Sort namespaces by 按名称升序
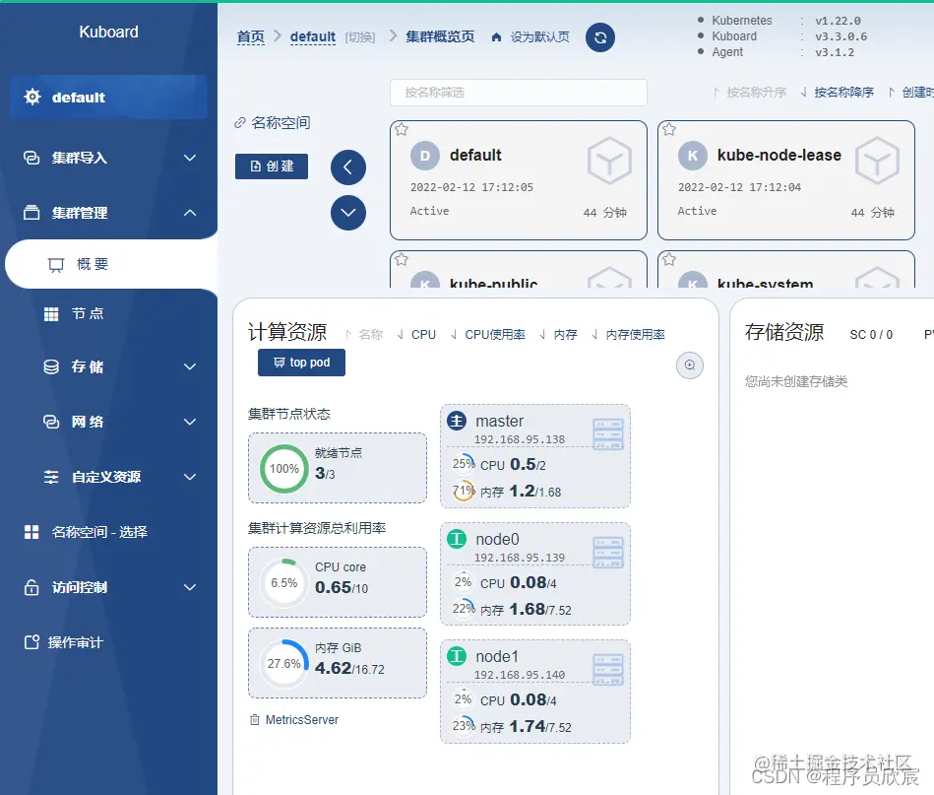Viewport: 934px width, 795px height. (x=750, y=92)
